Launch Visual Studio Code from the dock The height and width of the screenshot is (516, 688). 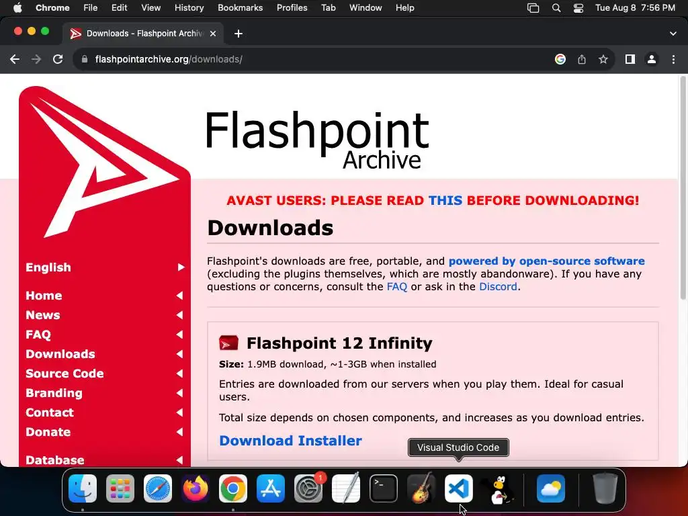(x=458, y=488)
